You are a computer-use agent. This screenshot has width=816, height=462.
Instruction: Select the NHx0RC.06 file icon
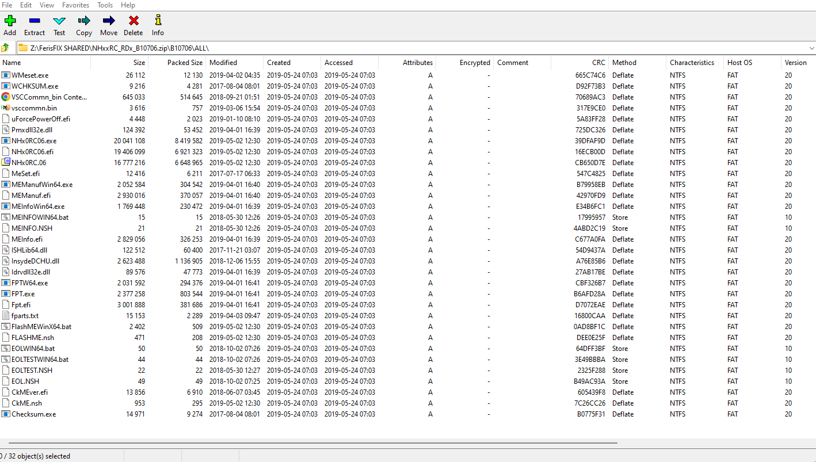[6, 163]
